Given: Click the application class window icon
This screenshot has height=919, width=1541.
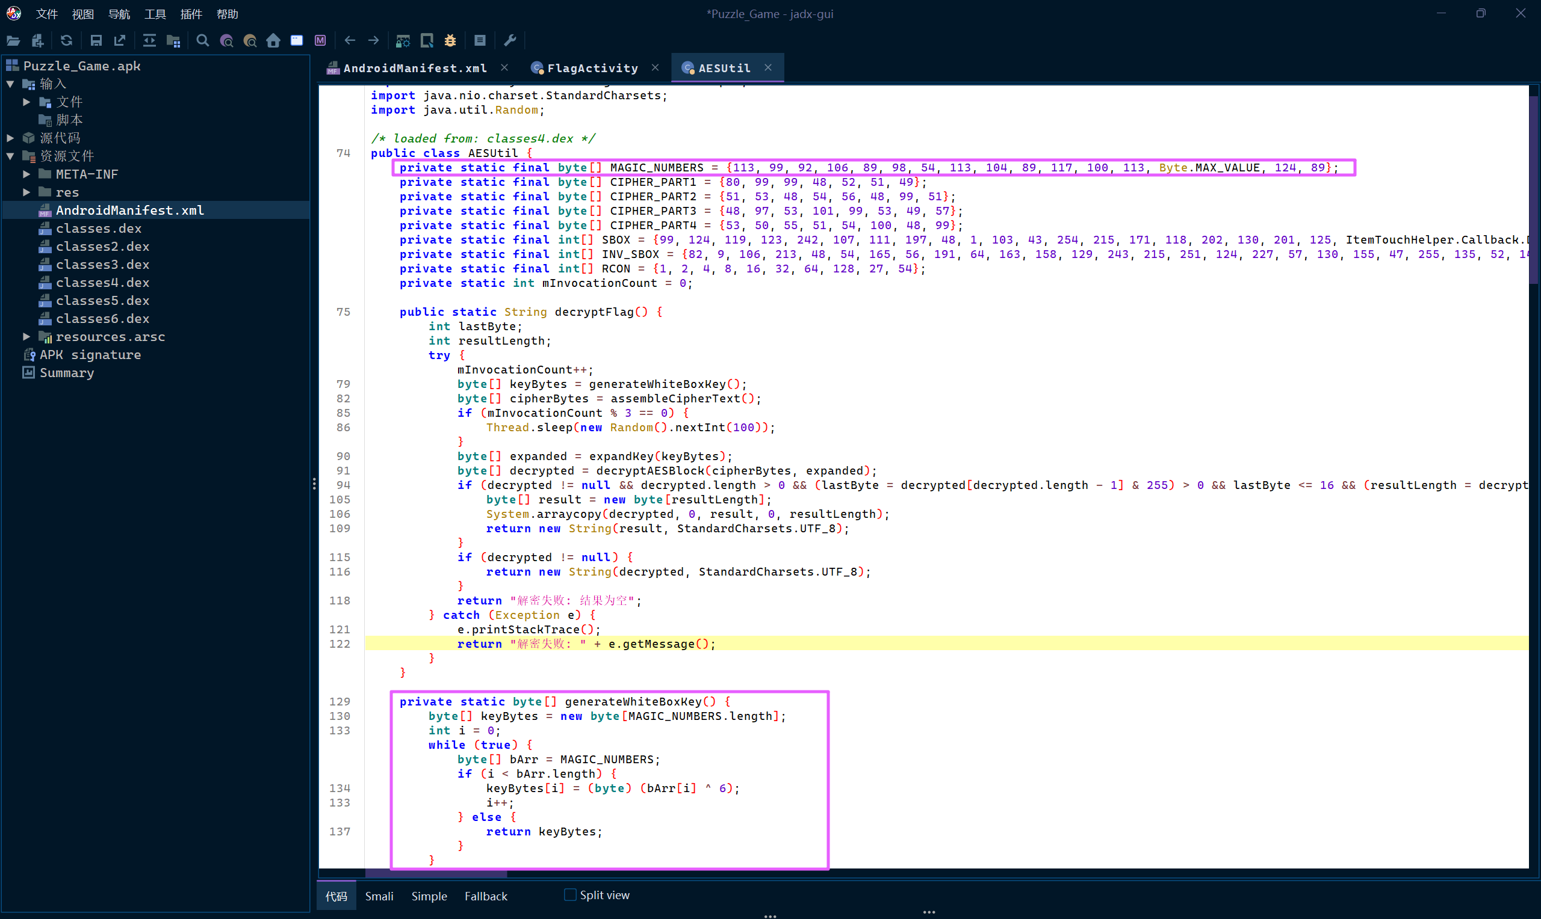Looking at the screenshot, I should click(297, 41).
